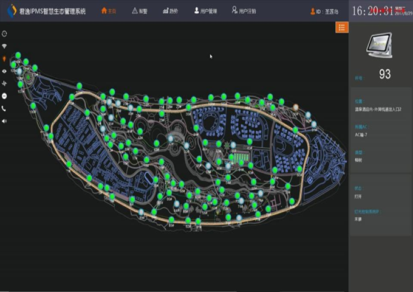Click the AC箱-7 field in device panel
Viewport: 413px width, 292px height.
362,134
